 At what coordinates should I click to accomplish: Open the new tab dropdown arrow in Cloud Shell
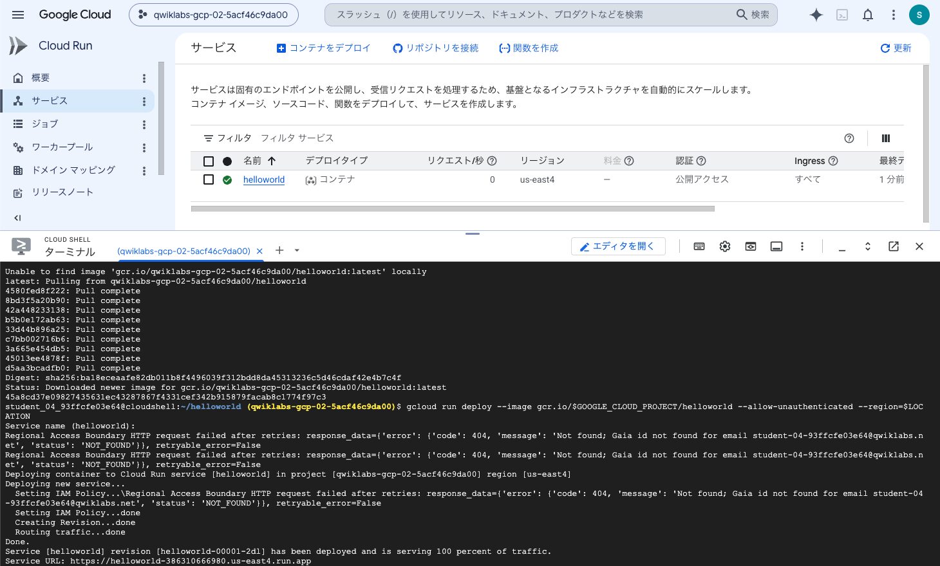click(297, 250)
